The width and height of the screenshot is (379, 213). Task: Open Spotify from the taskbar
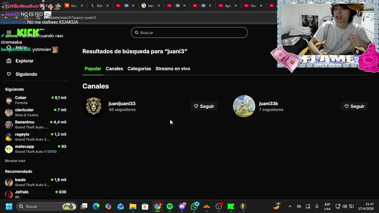pos(170,206)
